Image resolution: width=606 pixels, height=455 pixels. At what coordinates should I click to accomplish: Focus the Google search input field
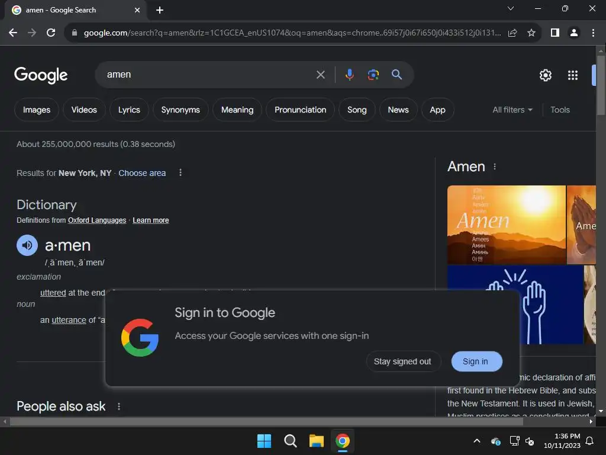coord(209,75)
